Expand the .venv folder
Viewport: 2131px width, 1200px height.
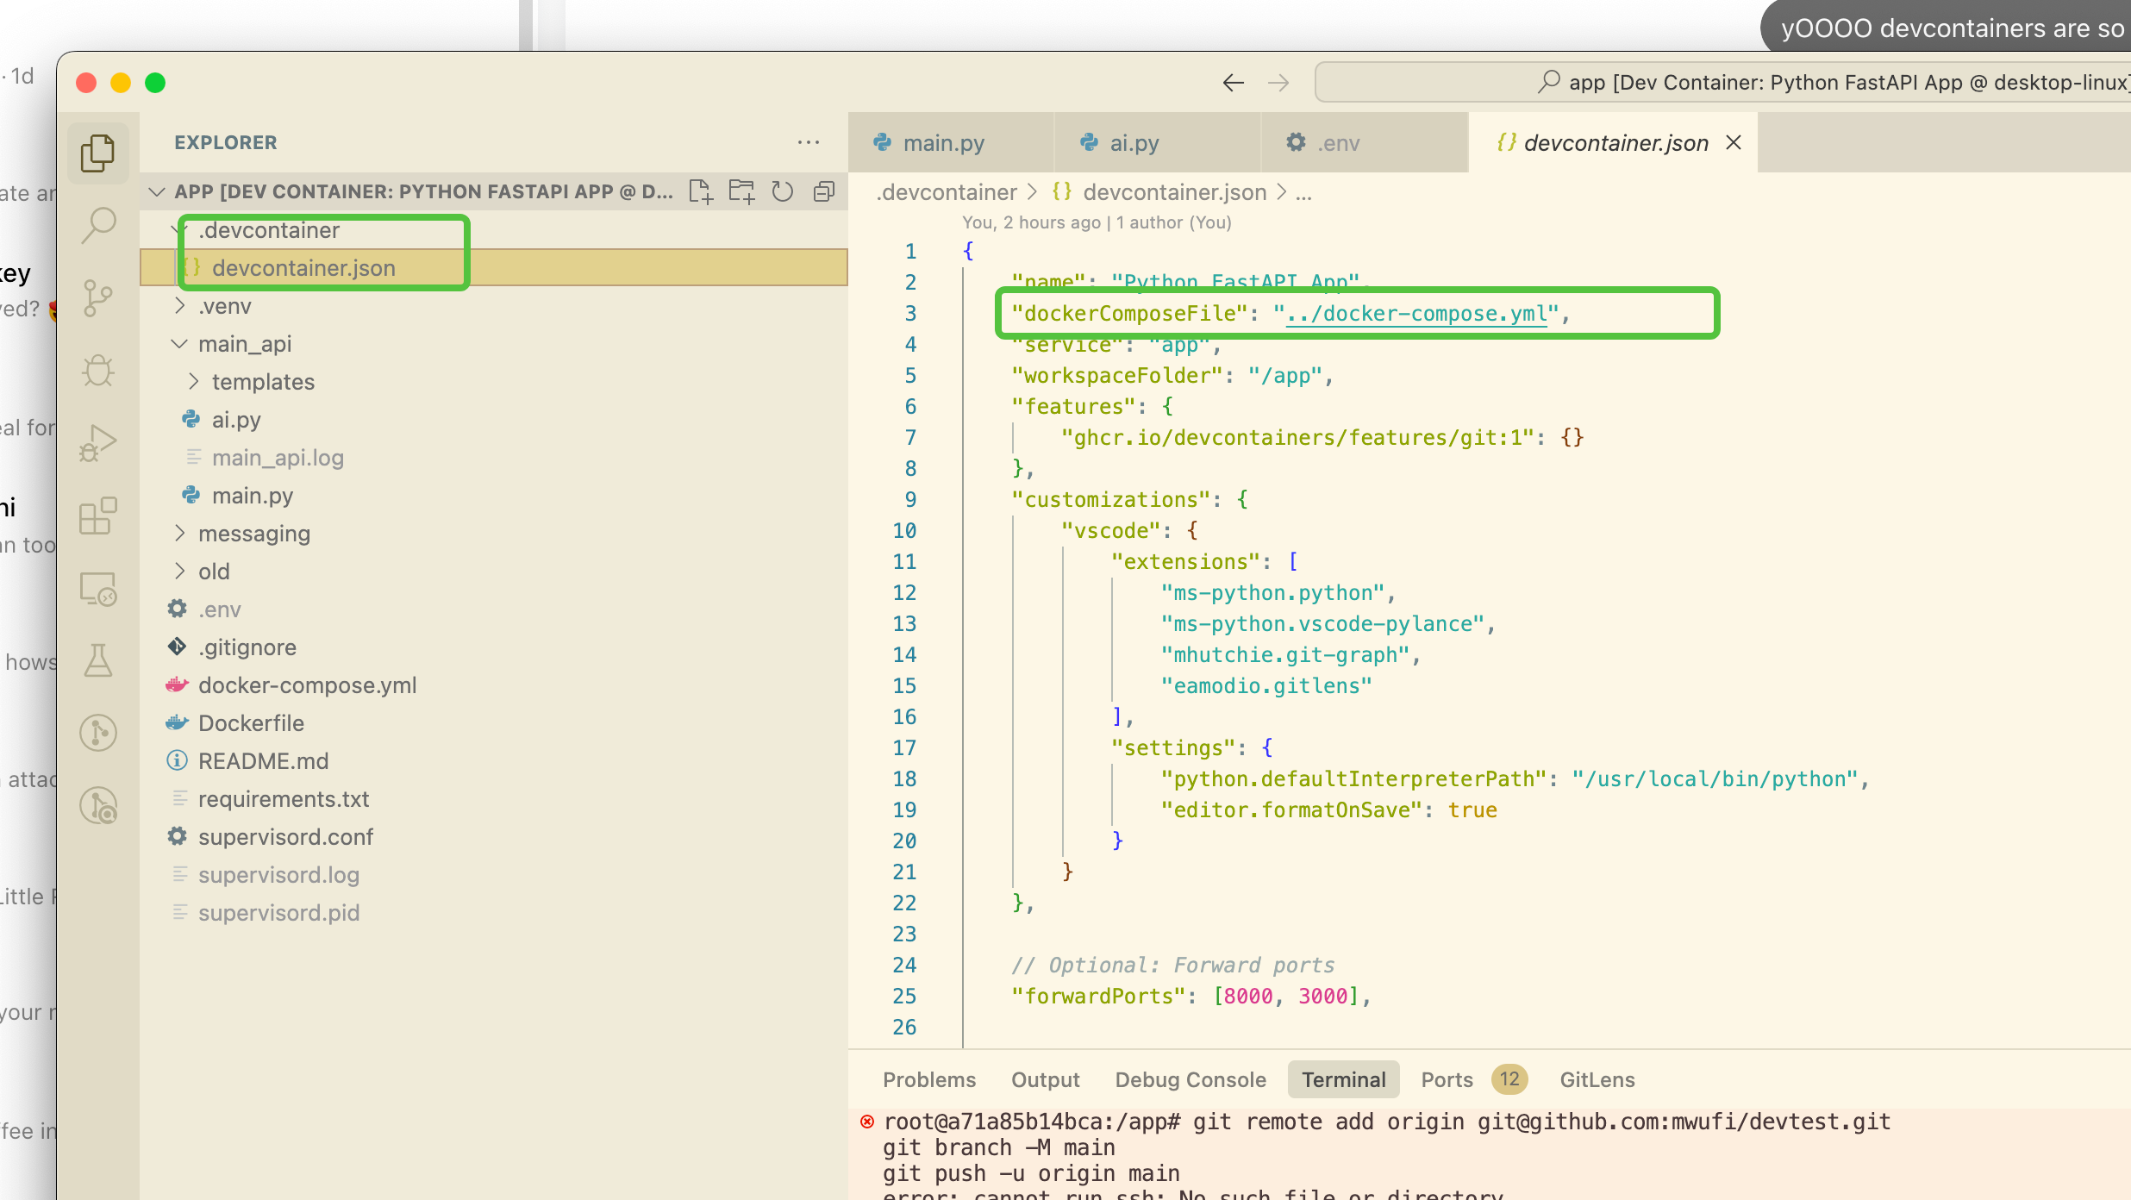click(224, 306)
